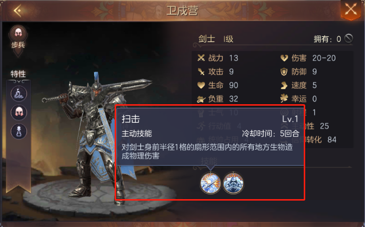365x227 pixels.
Task: Click the back arrow in header
Action: 18,10
